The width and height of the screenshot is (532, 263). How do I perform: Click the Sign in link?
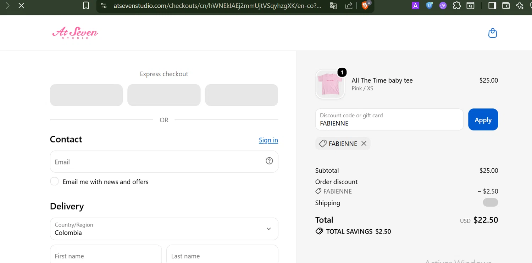click(268, 140)
